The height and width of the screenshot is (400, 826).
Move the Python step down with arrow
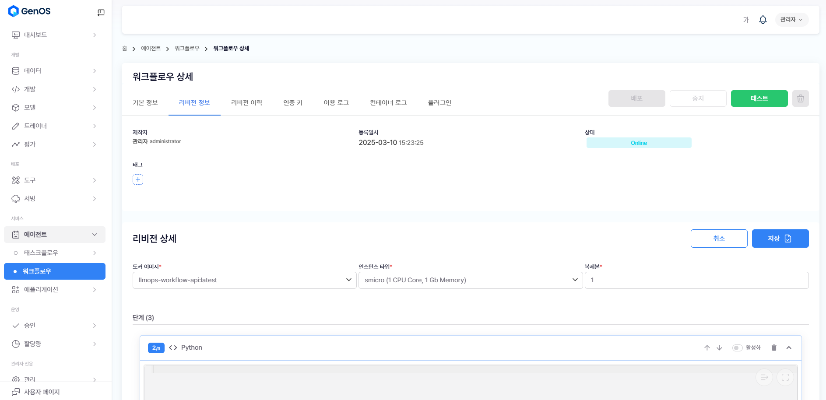point(719,348)
